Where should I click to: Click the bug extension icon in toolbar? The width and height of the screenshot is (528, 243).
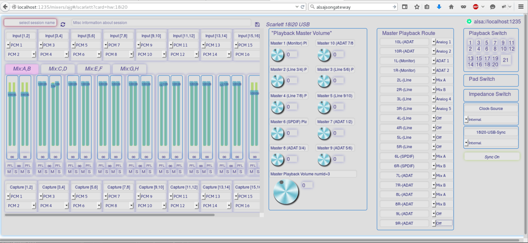(505, 7)
